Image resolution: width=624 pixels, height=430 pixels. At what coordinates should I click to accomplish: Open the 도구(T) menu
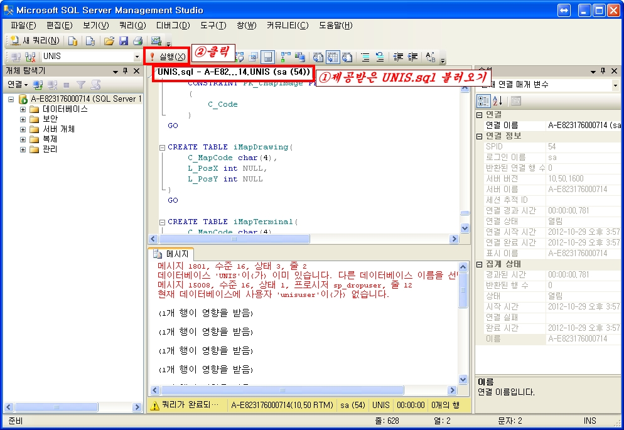point(213,26)
